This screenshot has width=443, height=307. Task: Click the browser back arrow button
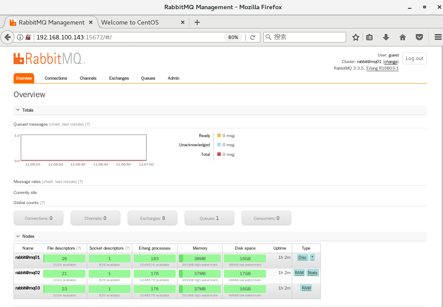click(7, 37)
